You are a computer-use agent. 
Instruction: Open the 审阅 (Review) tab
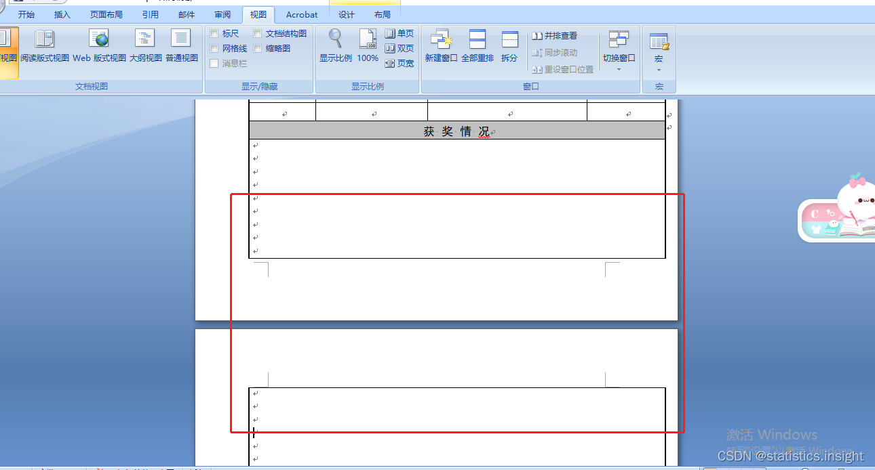coord(222,14)
